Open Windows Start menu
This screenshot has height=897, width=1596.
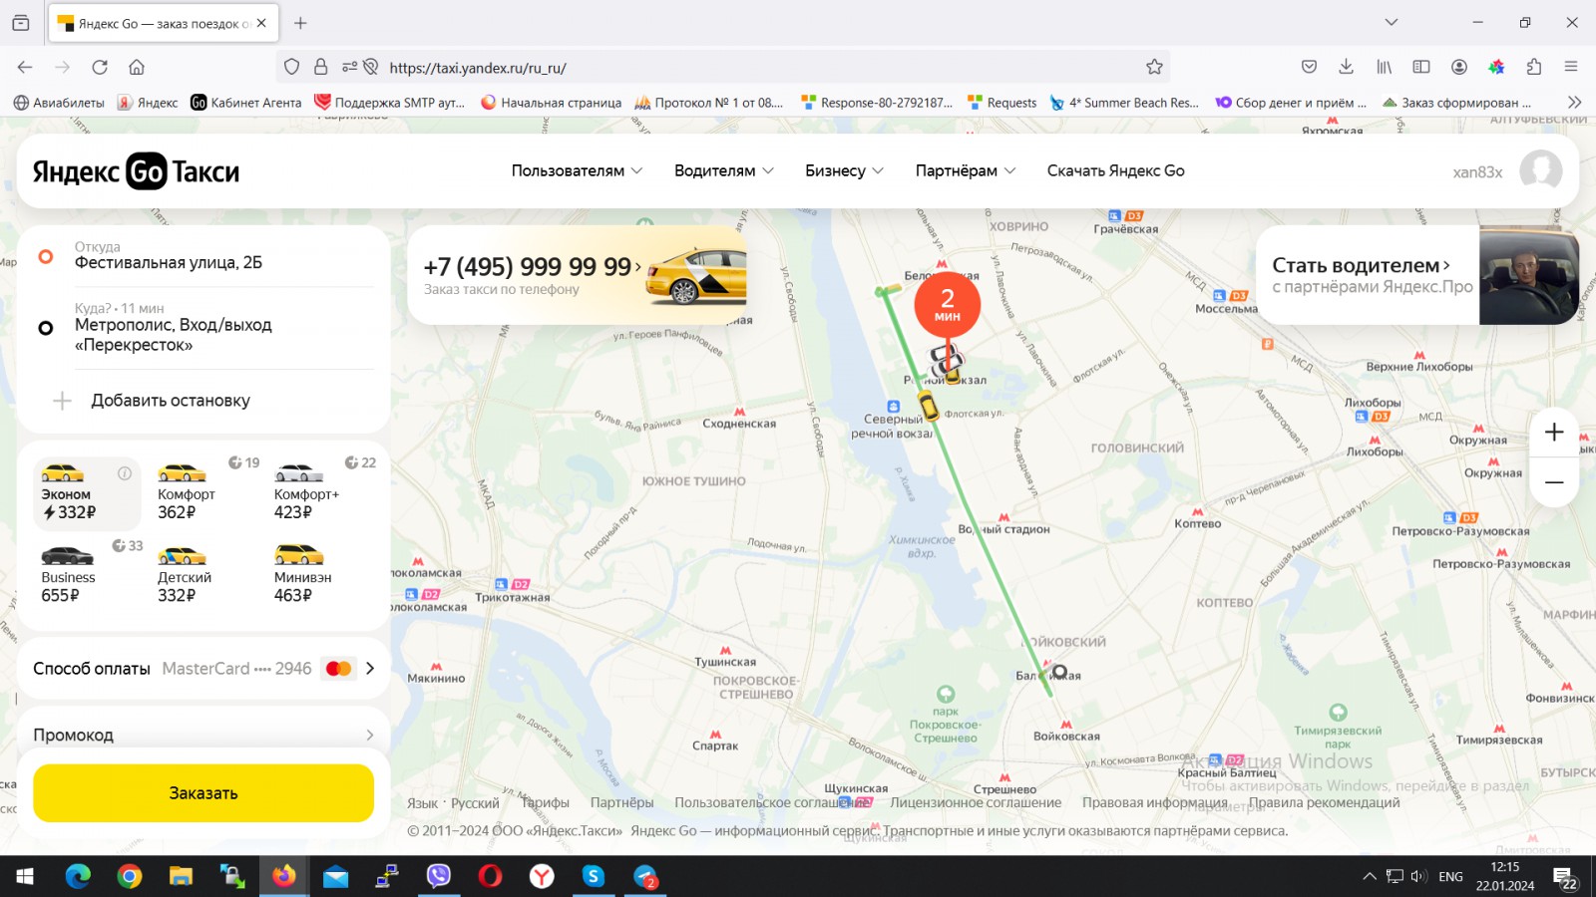click(25, 876)
